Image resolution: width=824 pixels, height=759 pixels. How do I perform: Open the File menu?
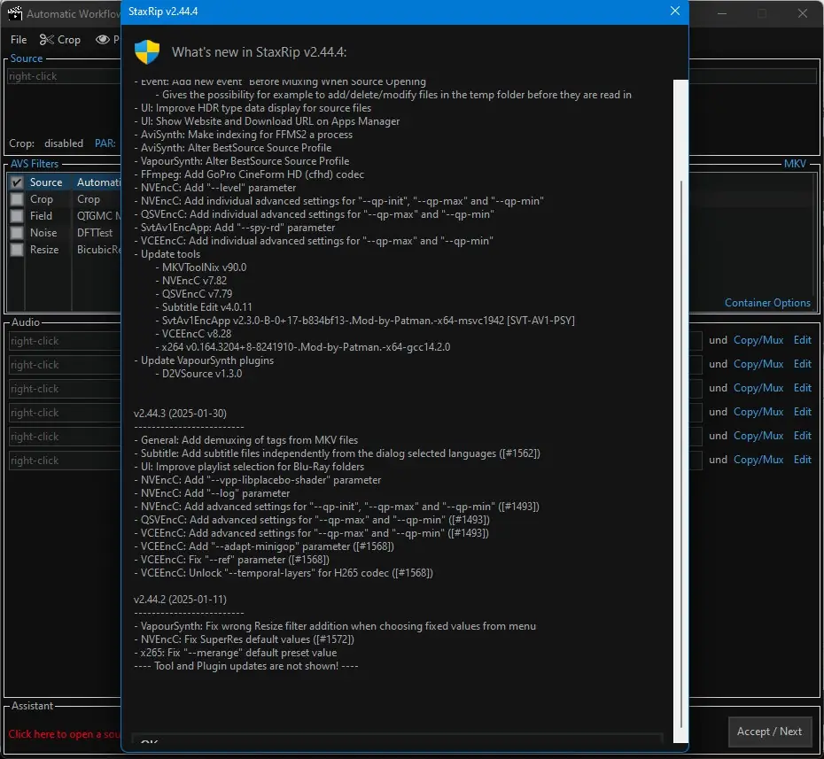pyautogui.click(x=19, y=39)
